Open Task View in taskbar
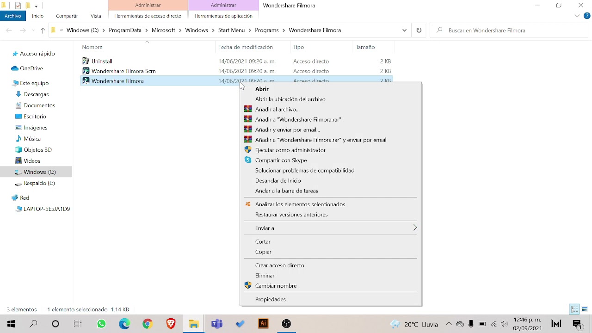The image size is (592, 333). [x=78, y=324]
